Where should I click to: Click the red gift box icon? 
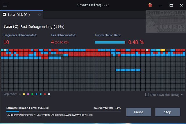pyautogui.click(x=150, y=5)
